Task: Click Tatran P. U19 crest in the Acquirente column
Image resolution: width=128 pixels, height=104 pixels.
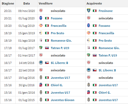Action: [x=89, y=55]
